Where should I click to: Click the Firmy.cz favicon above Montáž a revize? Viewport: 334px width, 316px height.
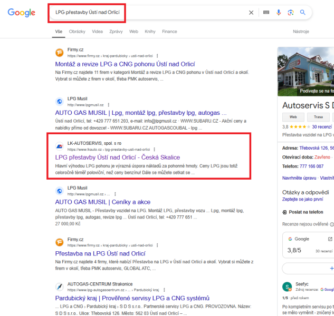60,53
